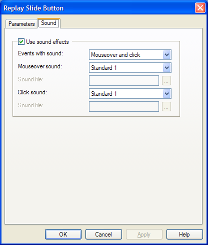Click the Apply button
208x245 pixels.
point(144,235)
